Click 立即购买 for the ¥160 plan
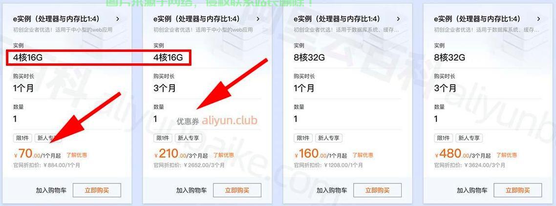Image resolution: width=556 pixels, height=206 pixels. coord(377,190)
